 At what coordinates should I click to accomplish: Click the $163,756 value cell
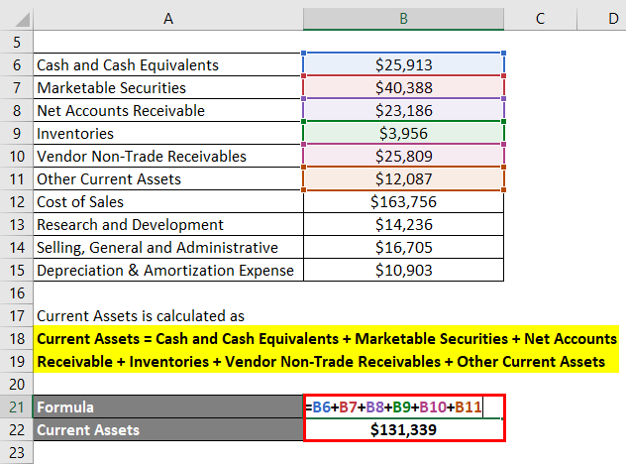pos(403,201)
